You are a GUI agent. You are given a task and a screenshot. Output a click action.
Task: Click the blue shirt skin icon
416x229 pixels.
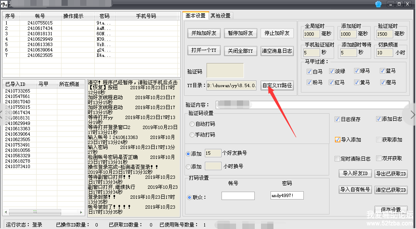(x=378, y=4)
